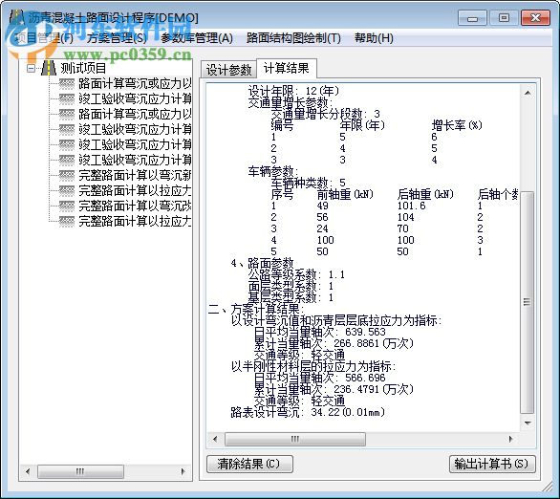This screenshot has height=499, width=560.
Task: Click the results horizontal scrollbar right arrow
Action: point(511,439)
